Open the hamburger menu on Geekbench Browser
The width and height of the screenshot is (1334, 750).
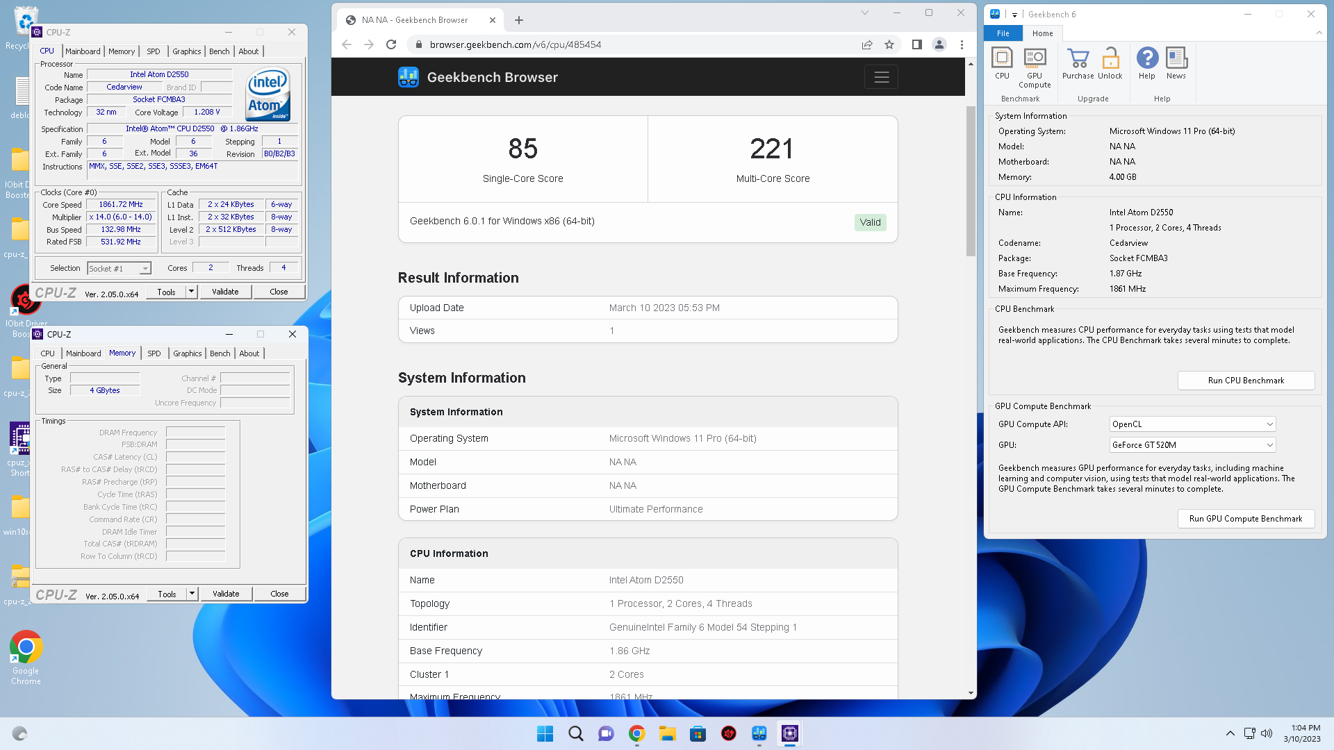pyautogui.click(x=881, y=77)
